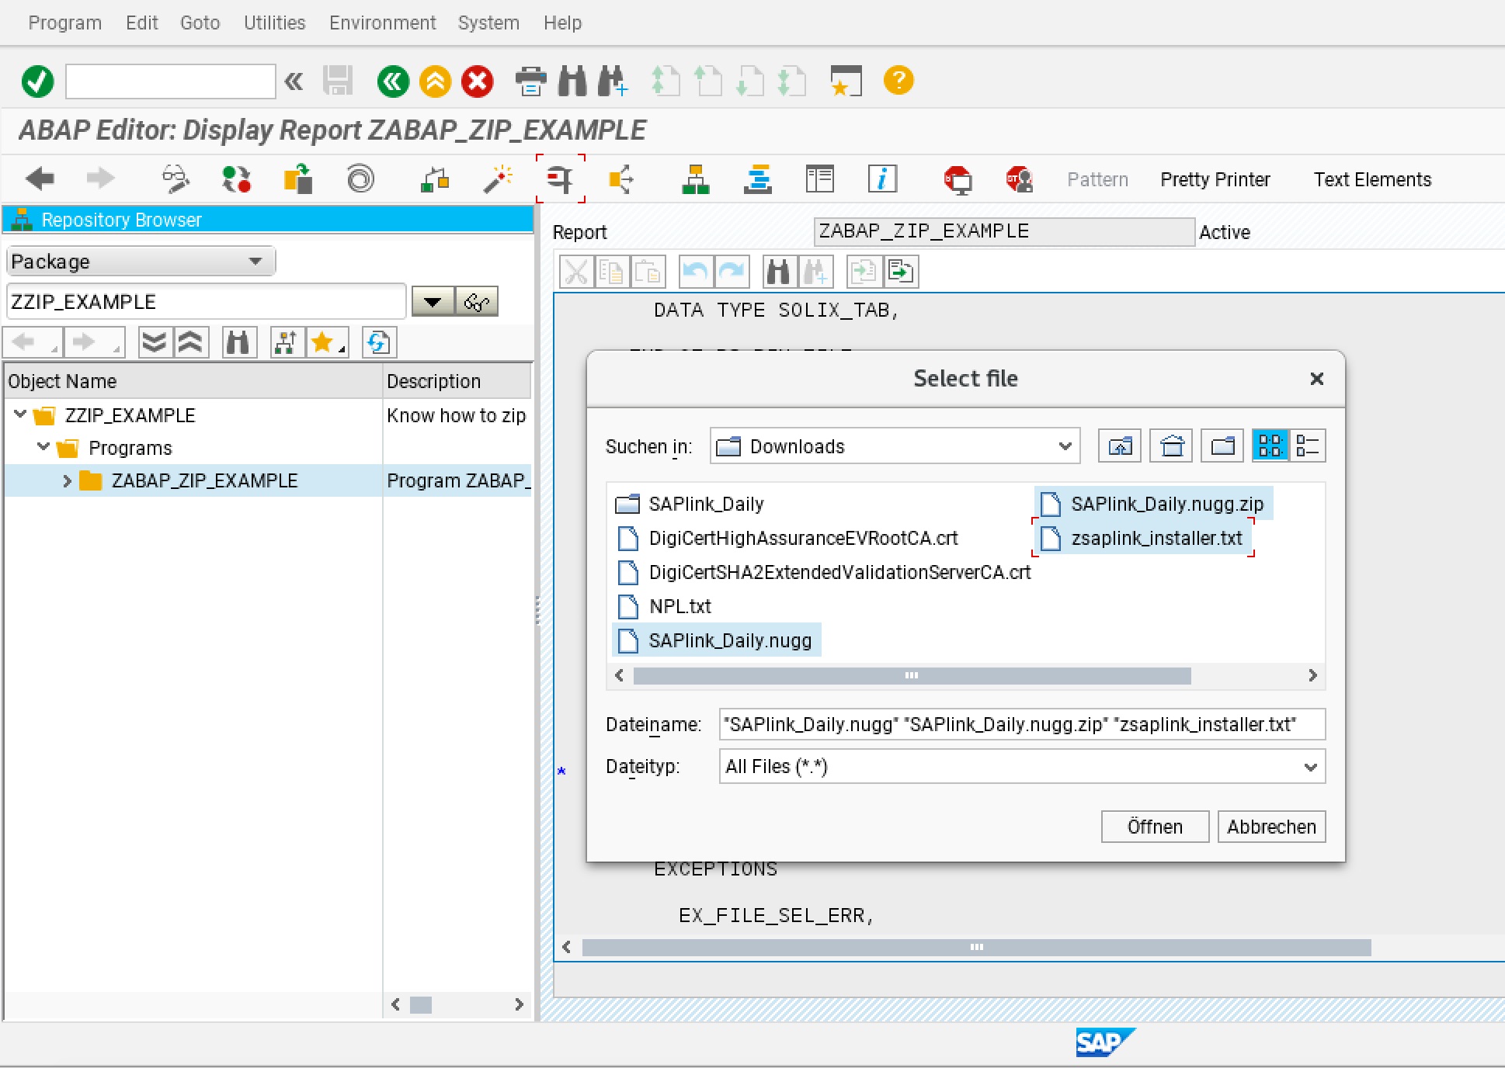1505x1068 pixels.
Task: Undo the last edit in the editor toolbar
Action: coord(695,271)
